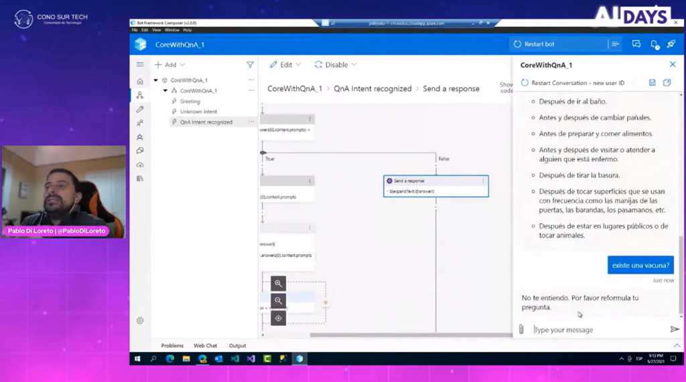
Task: Open the Window menu
Action: [x=172, y=30]
